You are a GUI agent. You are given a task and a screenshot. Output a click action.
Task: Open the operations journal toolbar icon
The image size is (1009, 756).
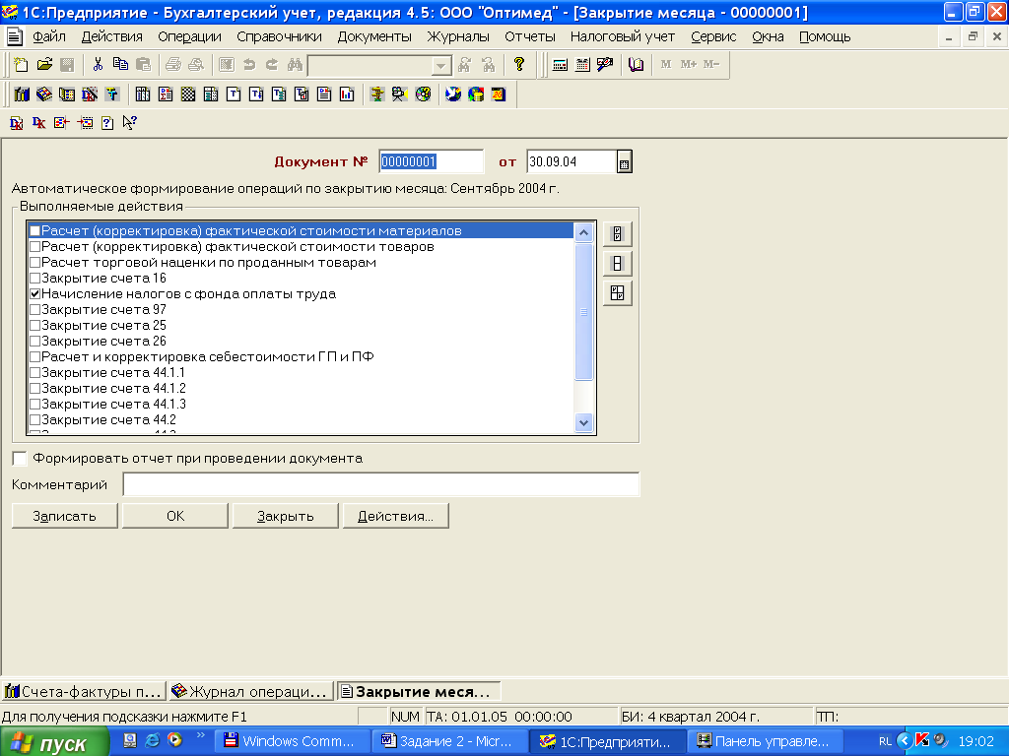(43, 94)
